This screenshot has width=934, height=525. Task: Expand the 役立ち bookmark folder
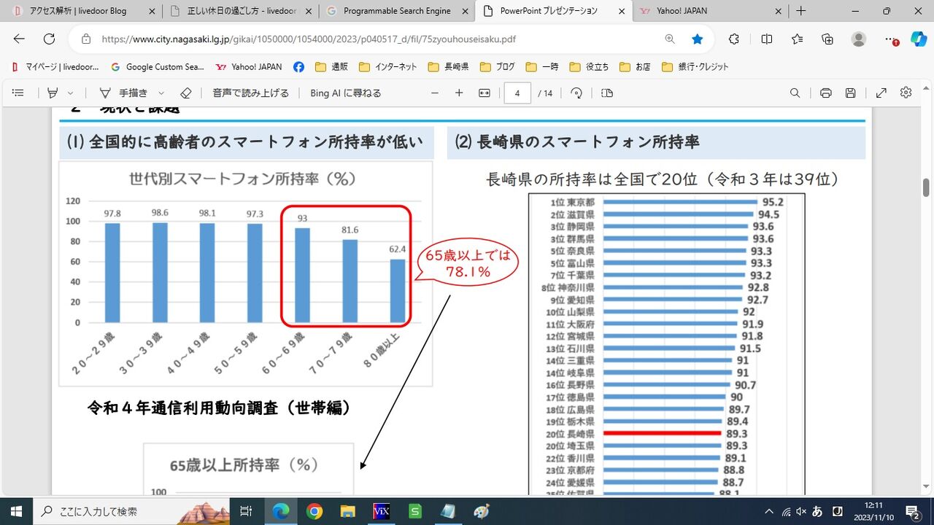(x=588, y=66)
